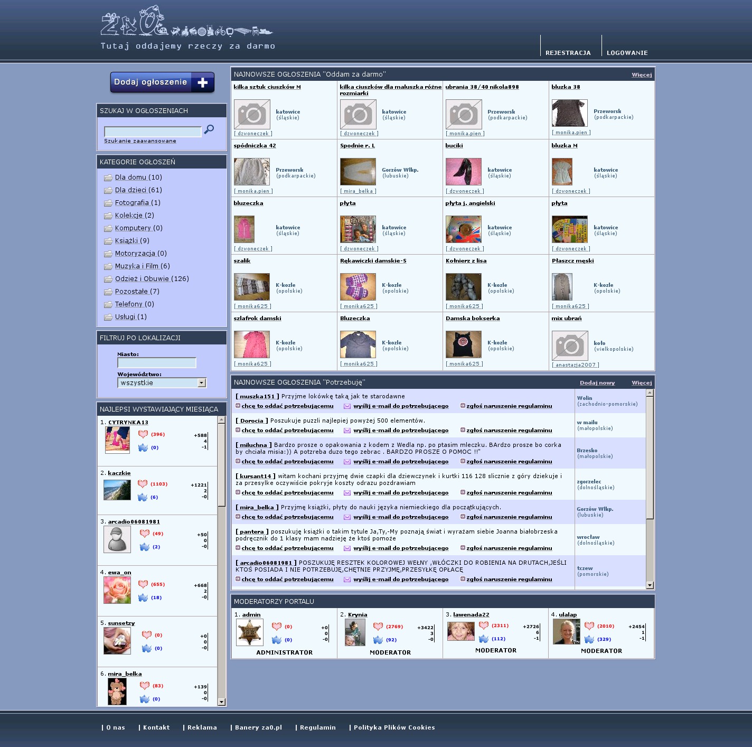The image size is (752, 747).
Task: Click report-violation icon in Dorocia's request
Action: [463, 430]
